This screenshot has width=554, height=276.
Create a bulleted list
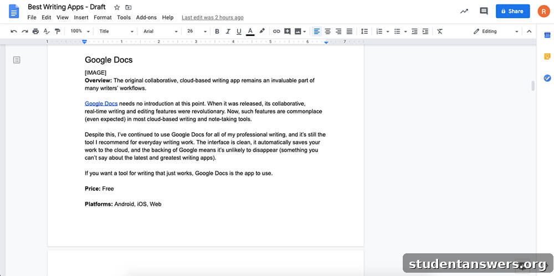397,32
